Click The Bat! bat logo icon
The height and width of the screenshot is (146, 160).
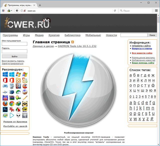pyautogui.click(x=25, y=104)
